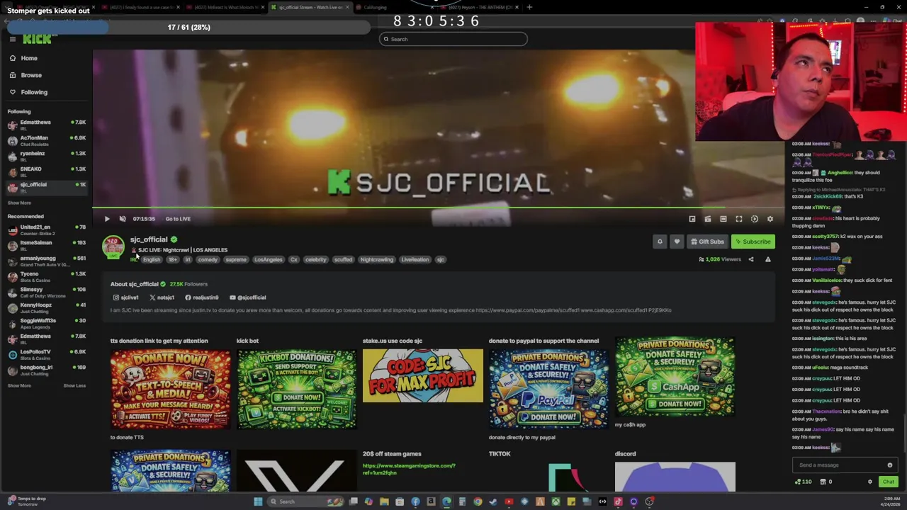Open Tyceno recommended channel
The height and width of the screenshot is (510, 907).
pos(46,276)
